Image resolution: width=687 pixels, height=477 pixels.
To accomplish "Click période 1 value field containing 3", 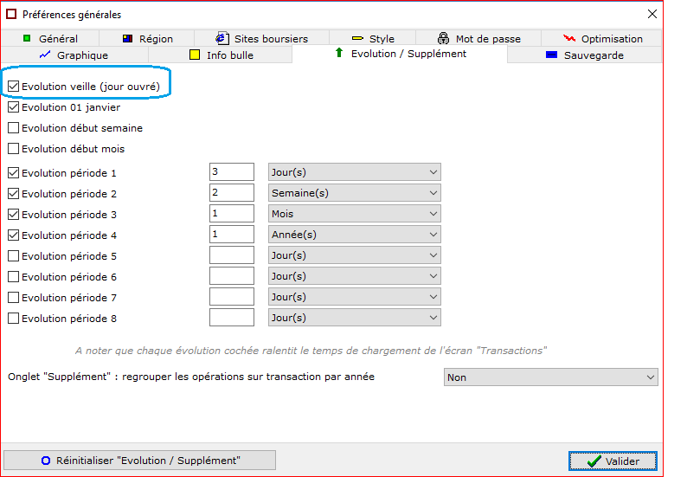I will coord(232,172).
